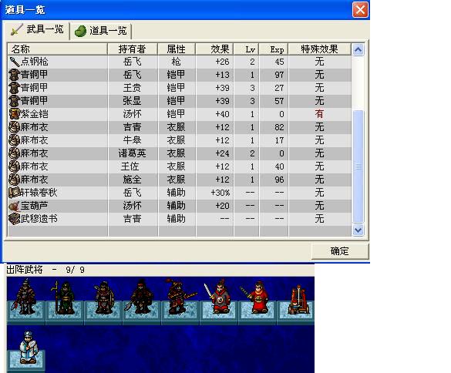Click the 宝葫芦 gourd icon

pyautogui.click(x=14, y=206)
